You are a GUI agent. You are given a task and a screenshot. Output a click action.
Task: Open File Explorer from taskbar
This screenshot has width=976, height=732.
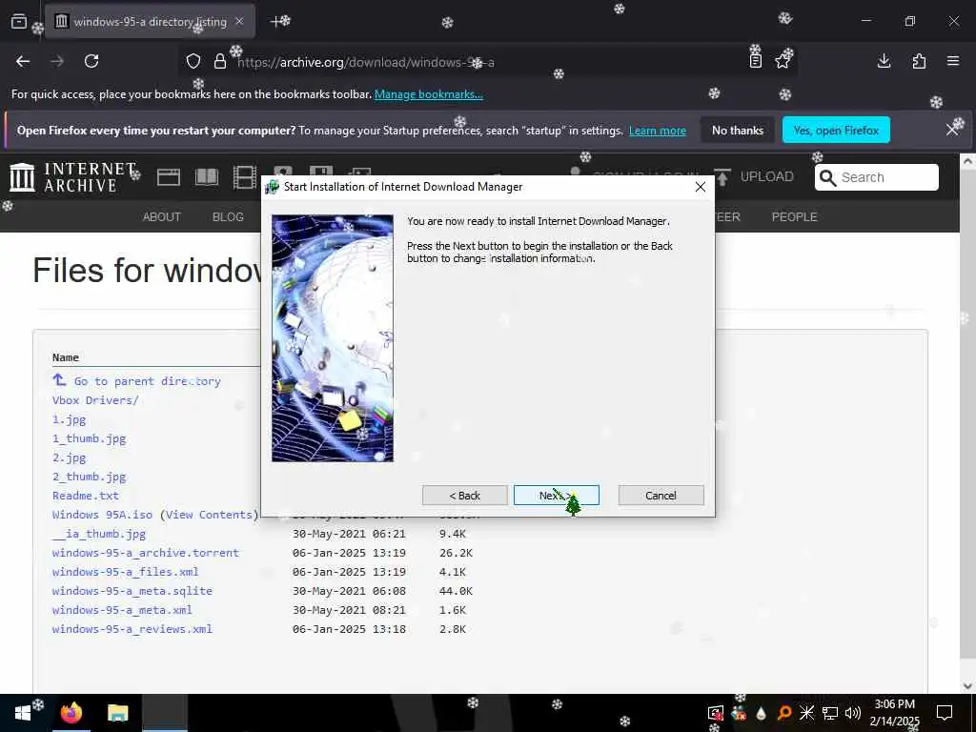[117, 713]
